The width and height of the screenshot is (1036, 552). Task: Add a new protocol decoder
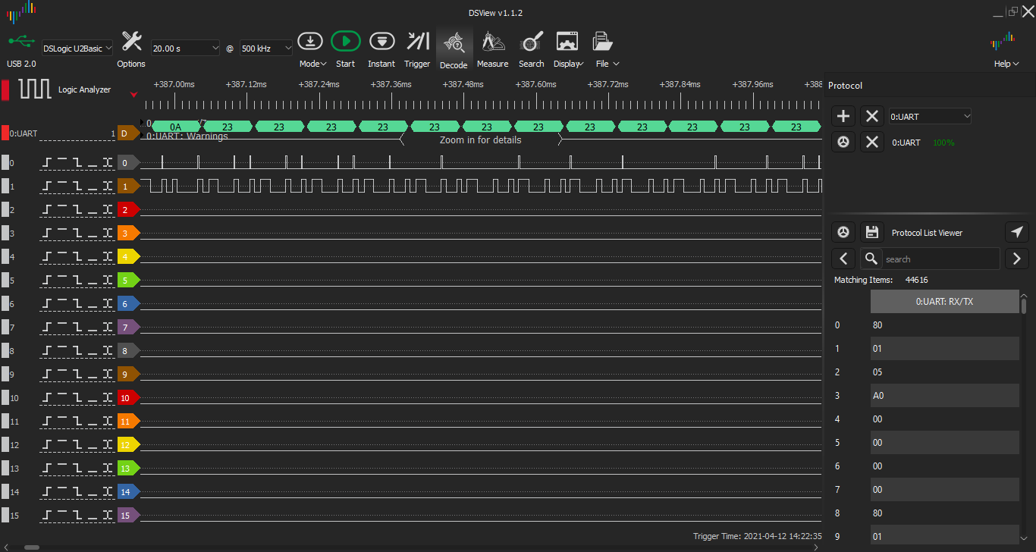point(843,116)
